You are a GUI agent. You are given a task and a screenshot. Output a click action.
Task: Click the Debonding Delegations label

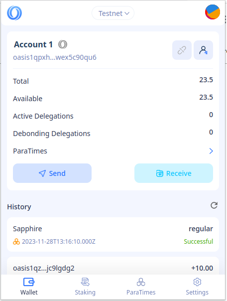coord(52,134)
